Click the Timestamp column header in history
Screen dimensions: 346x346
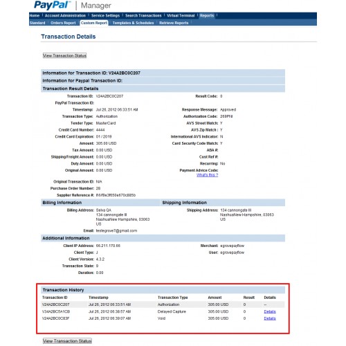click(98, 298)
